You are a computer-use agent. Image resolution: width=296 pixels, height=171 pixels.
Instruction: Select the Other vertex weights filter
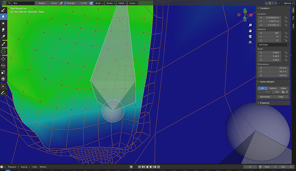(284, 88)
